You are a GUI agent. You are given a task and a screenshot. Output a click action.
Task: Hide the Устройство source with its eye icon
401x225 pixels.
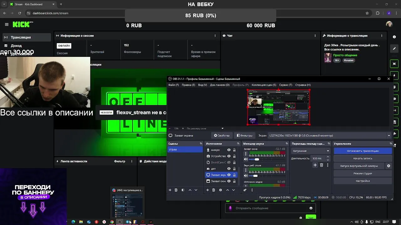229,156
